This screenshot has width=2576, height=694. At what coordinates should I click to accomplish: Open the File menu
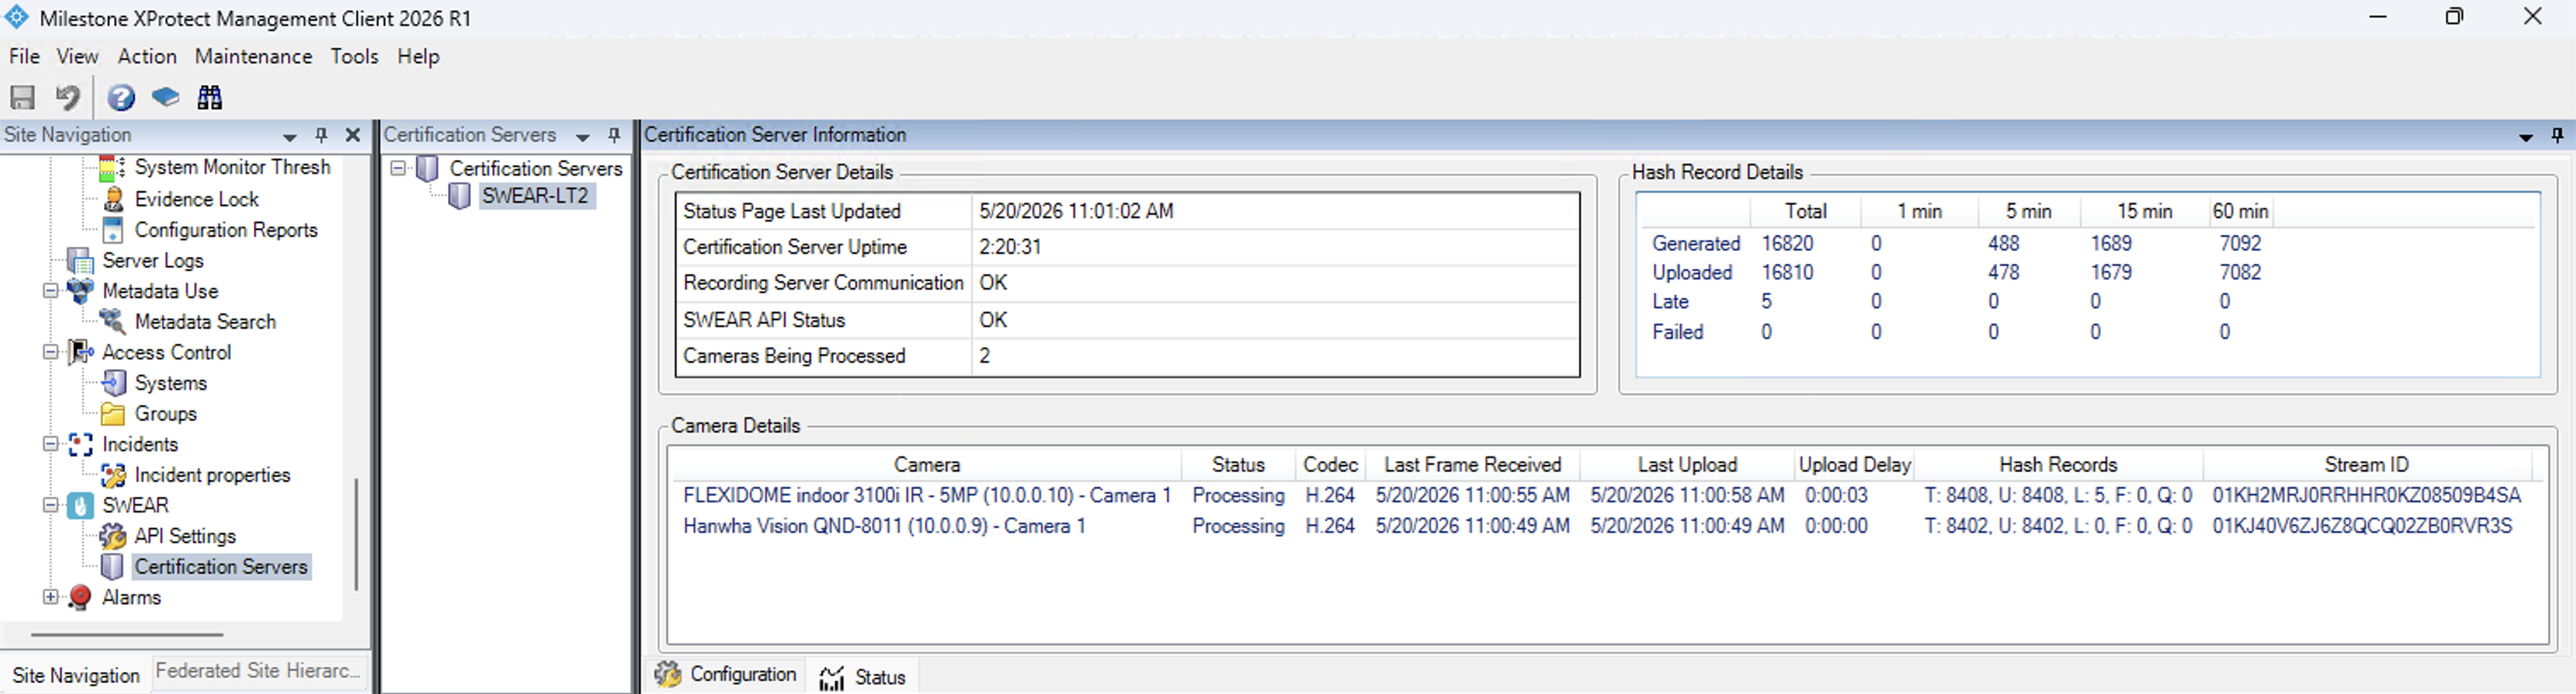pos(24,56)
